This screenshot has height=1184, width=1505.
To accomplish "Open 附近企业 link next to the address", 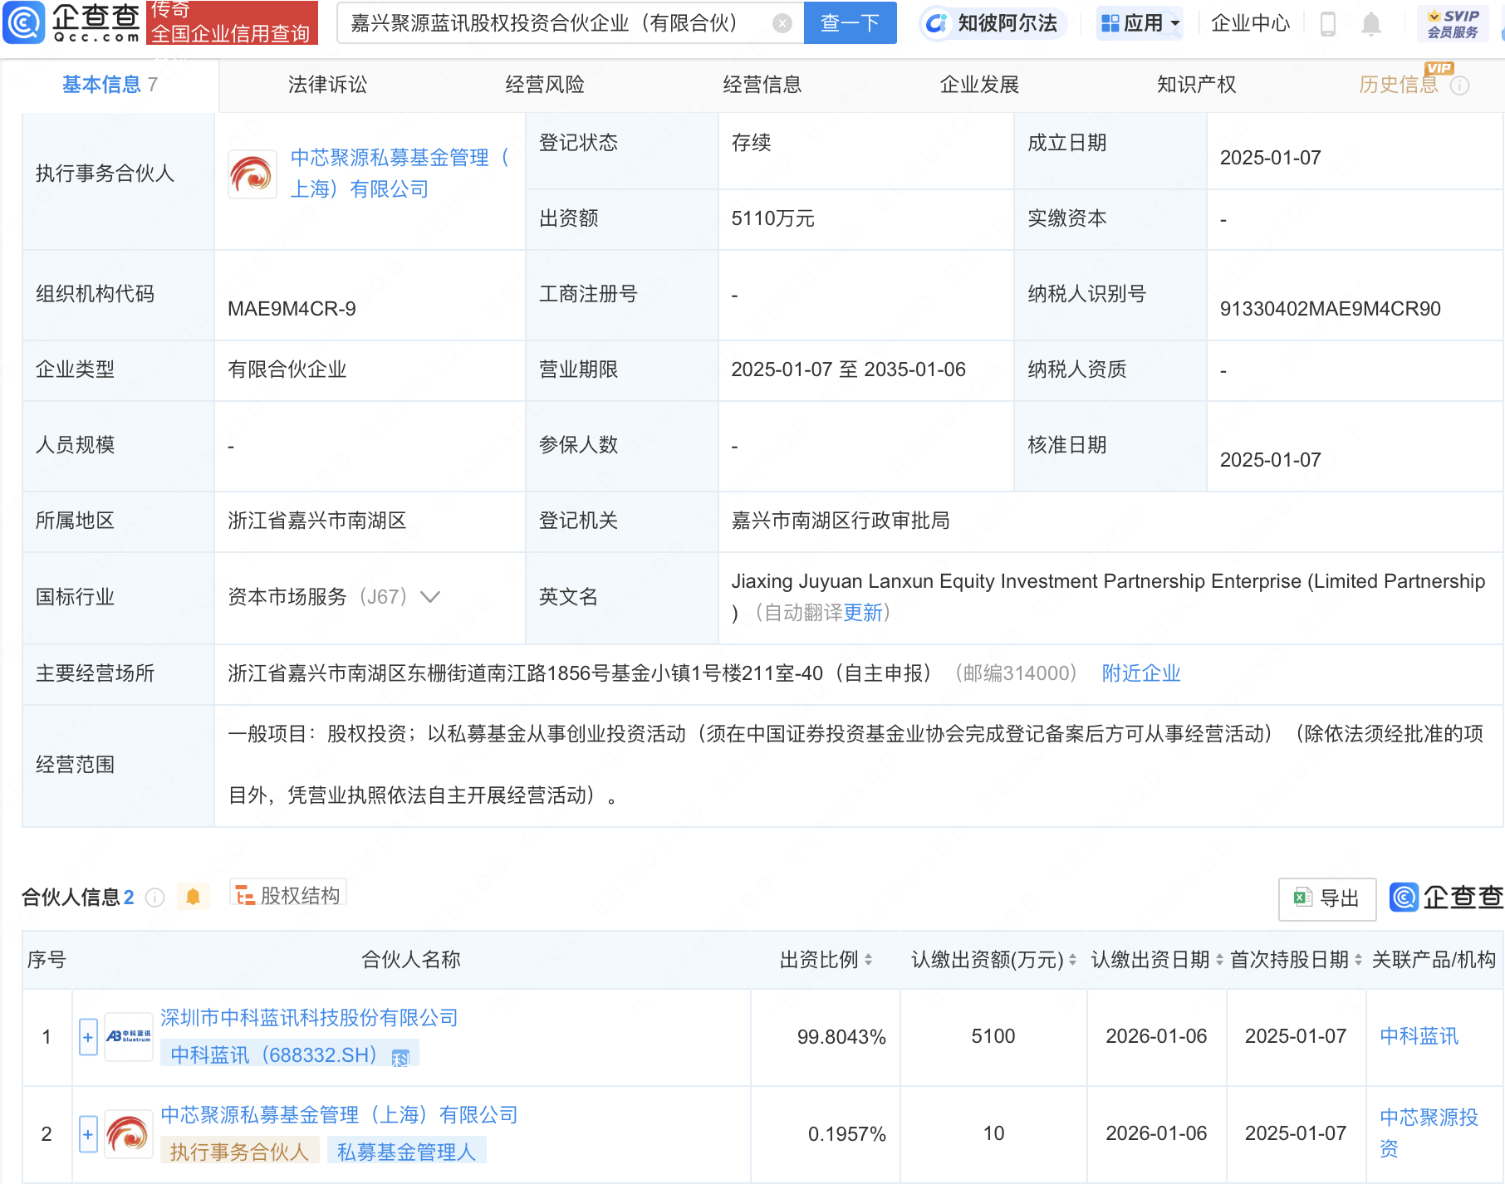I will click(x=1141, y=673).
